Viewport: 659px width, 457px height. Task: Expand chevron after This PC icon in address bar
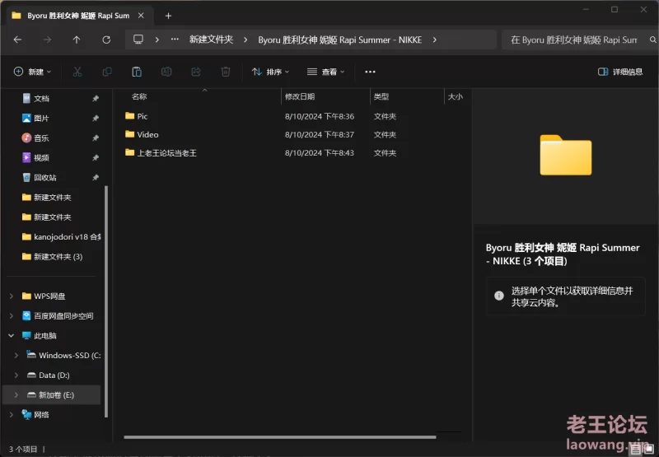point(157,40)
